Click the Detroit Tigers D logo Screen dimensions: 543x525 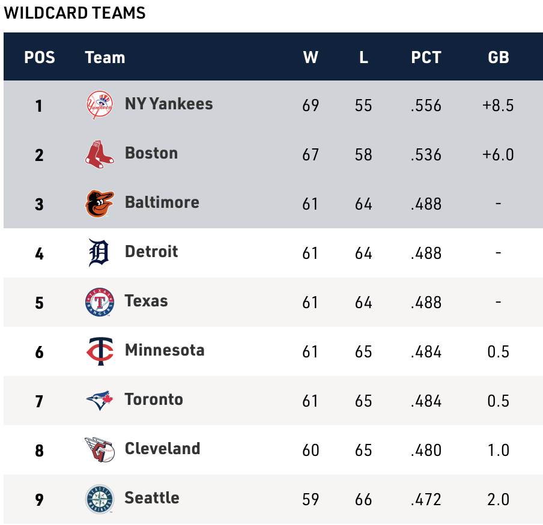point(99,253)
